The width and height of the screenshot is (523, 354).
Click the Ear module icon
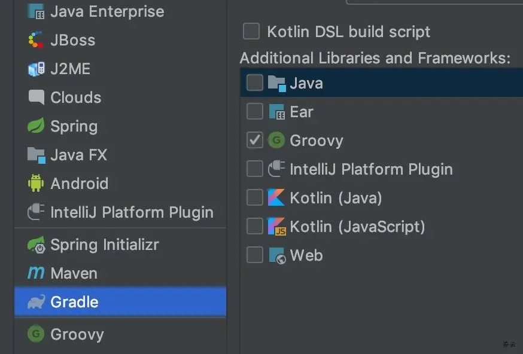pos(276,112)
